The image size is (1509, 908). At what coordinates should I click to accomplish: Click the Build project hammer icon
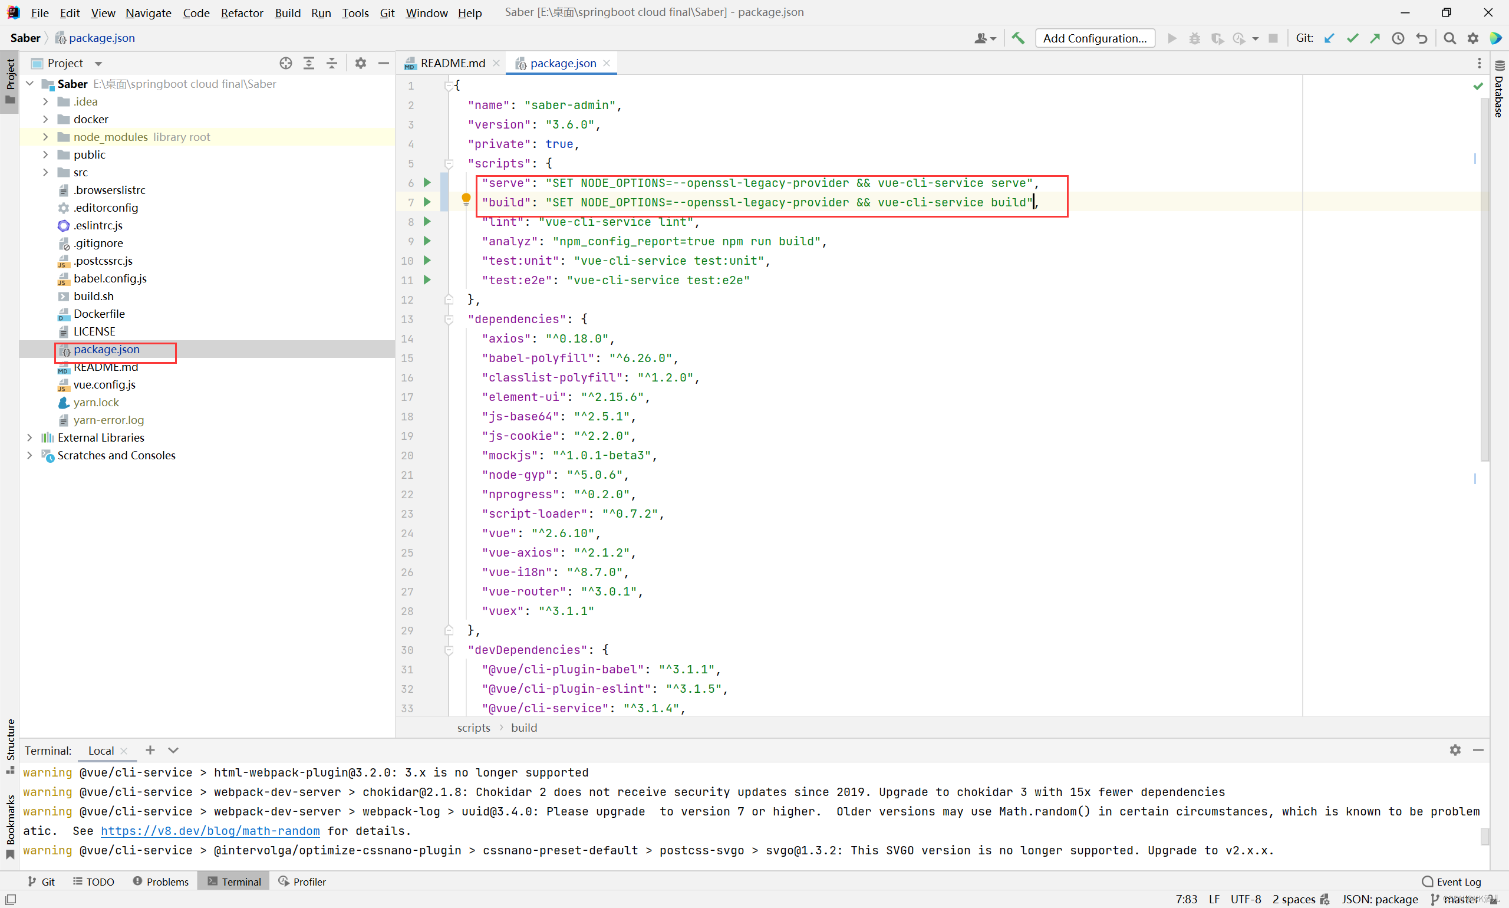click(1018, 38)
